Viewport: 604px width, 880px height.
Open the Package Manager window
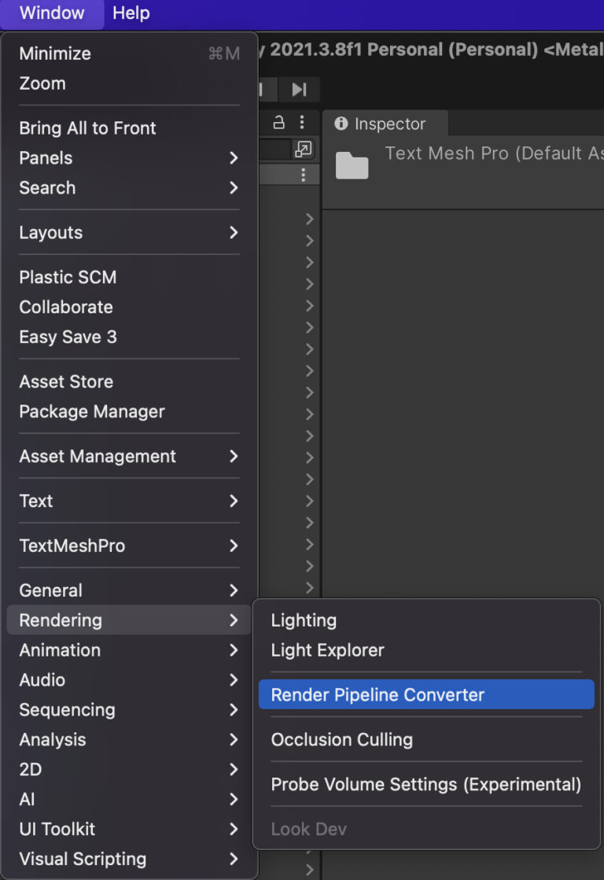click(92, 412)
